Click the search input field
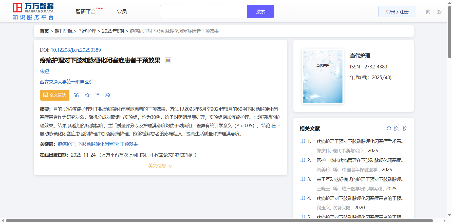 point(203,12)
